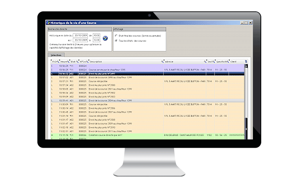
Task: Sort by the Client column header
Action: pyautogui.click(x=233, y=62)
